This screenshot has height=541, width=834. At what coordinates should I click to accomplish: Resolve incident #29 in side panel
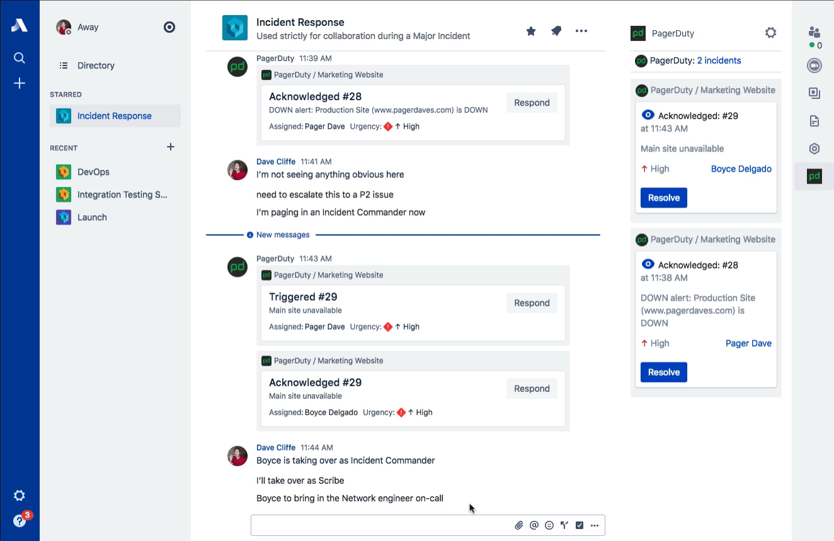pyautogui.click(x=664, y=198)
